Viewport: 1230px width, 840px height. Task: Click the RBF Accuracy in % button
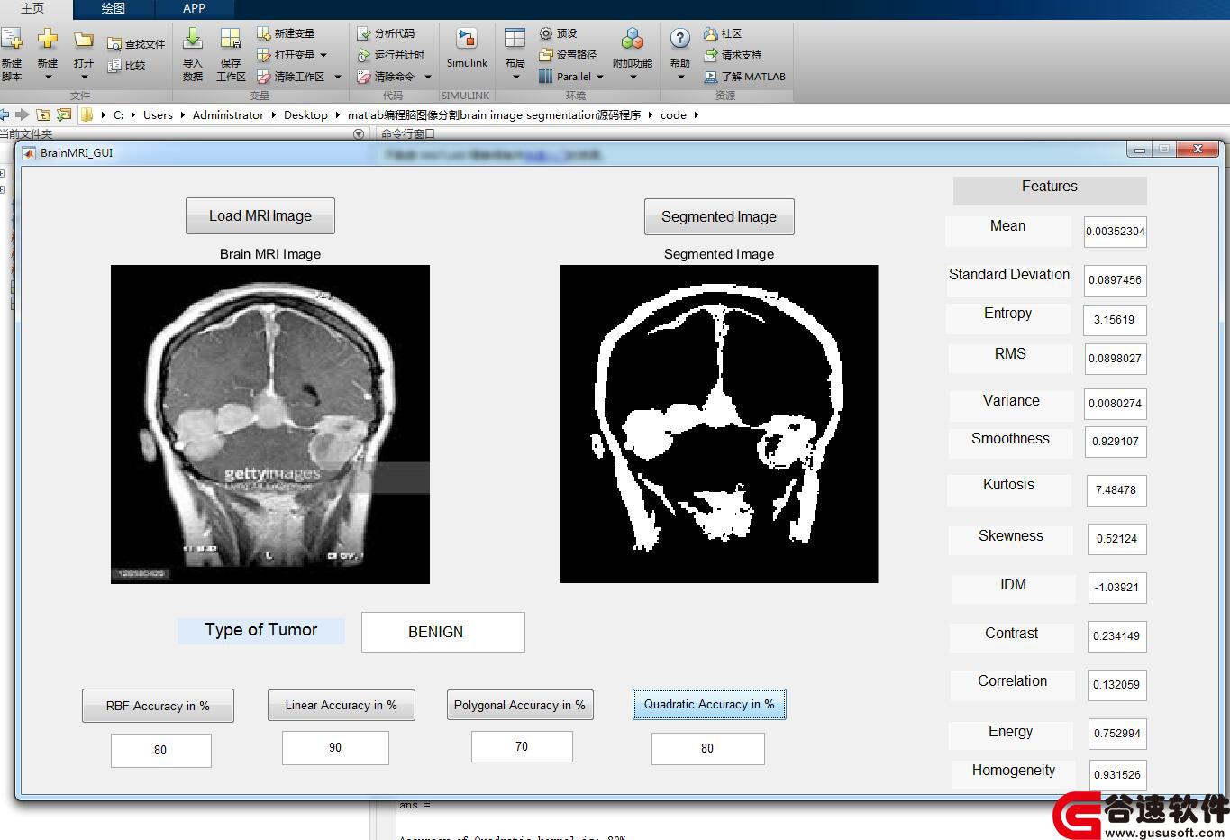pos(158,706)
